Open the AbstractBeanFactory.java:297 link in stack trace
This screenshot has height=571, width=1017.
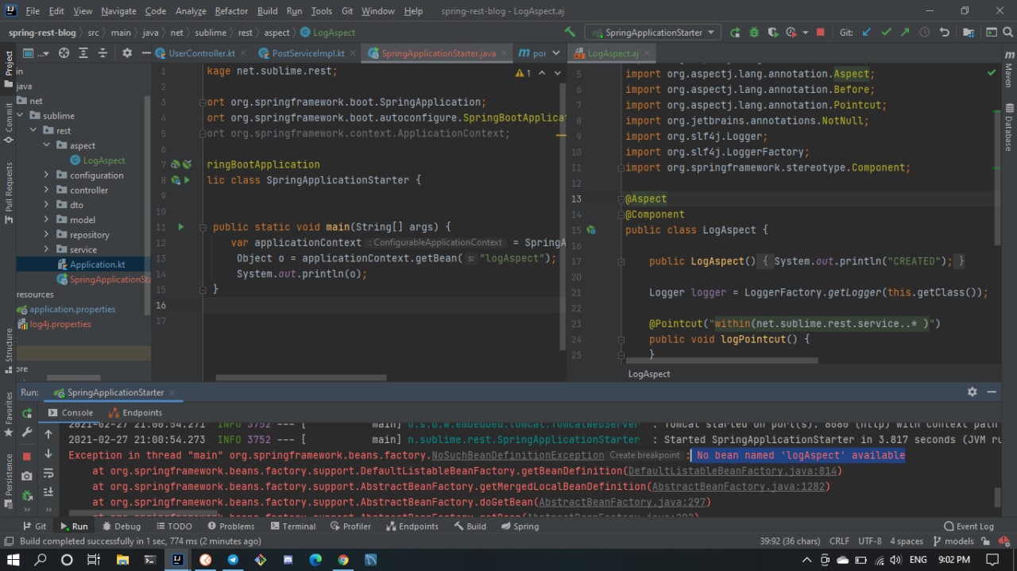pyautogui.click(x=622, y=502)
